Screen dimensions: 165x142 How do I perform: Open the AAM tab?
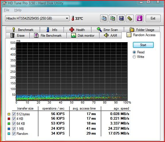click(110, 36)
